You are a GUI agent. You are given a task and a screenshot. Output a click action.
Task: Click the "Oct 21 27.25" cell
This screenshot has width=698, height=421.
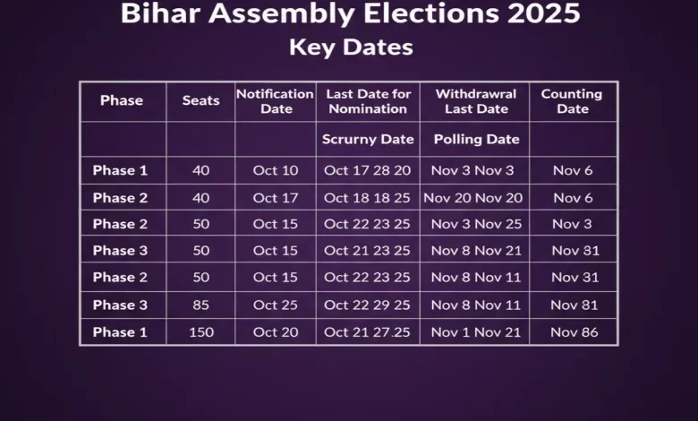click(367, 331)
